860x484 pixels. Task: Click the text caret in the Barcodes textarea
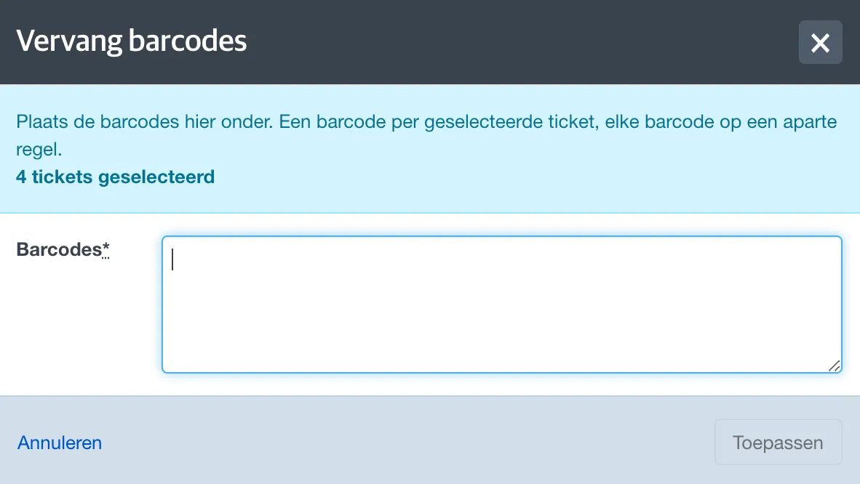[x=172, y=259]
